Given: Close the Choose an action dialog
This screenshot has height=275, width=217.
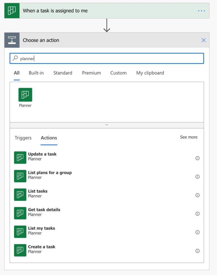Looking at the screenshot, I should click(x=203, y=40).
